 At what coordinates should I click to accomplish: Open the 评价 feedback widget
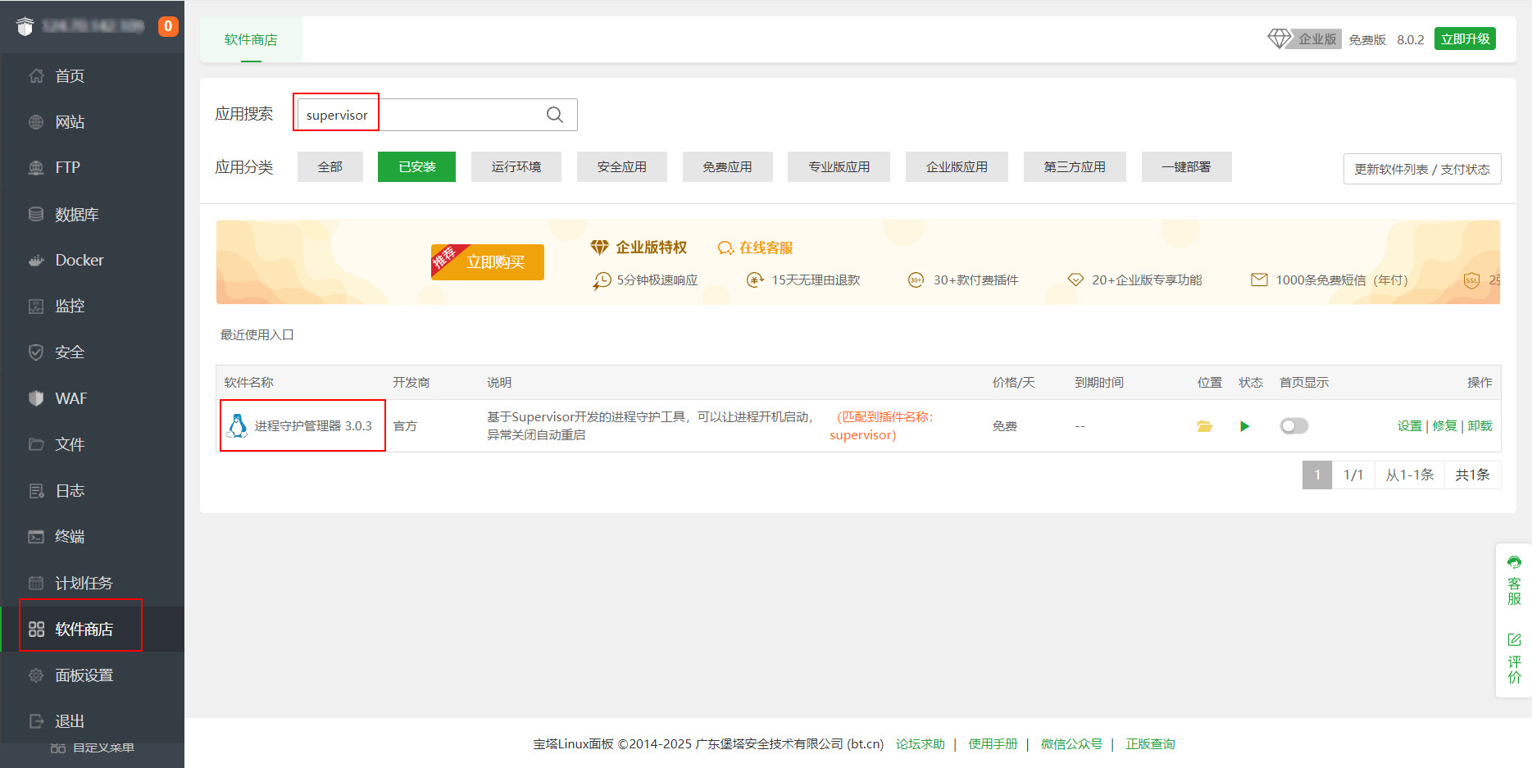(1513, 658)
